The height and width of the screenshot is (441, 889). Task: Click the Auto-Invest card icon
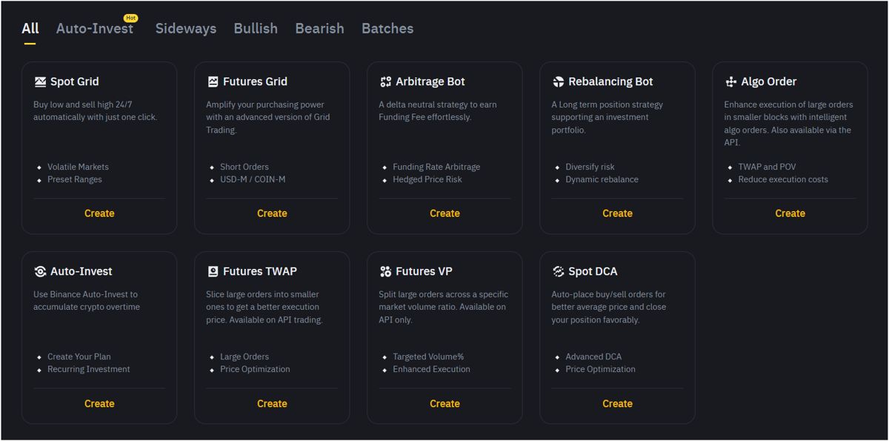coord(40,271)
